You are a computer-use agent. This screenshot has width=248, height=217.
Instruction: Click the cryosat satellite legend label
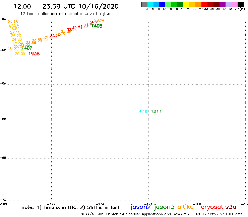212,207
